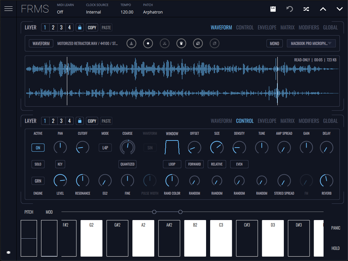Screen dimensions: 348x261
Task: Click the undo arrow icon
Action: click(290, 9)
